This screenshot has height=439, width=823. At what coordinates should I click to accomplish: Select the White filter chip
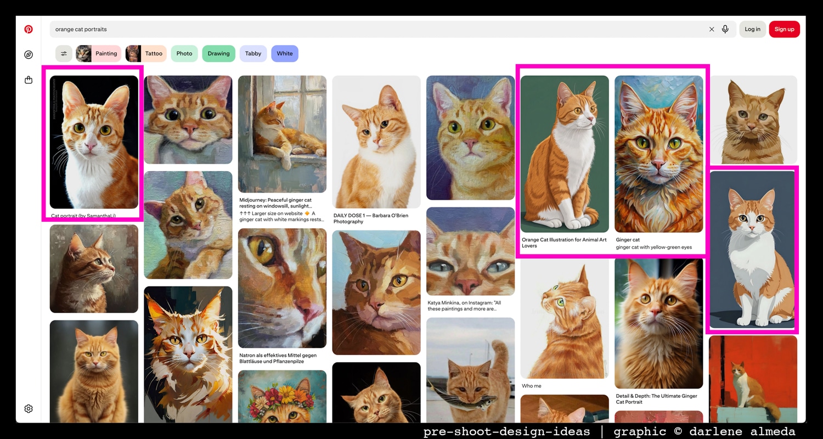(285, 53)
